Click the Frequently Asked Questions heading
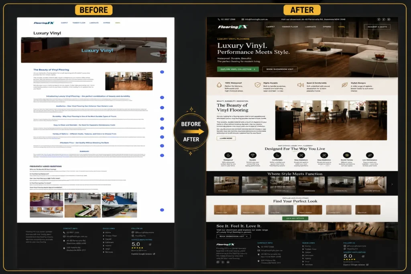The width and height of the screenshot is (411, 274). point(46,166)
